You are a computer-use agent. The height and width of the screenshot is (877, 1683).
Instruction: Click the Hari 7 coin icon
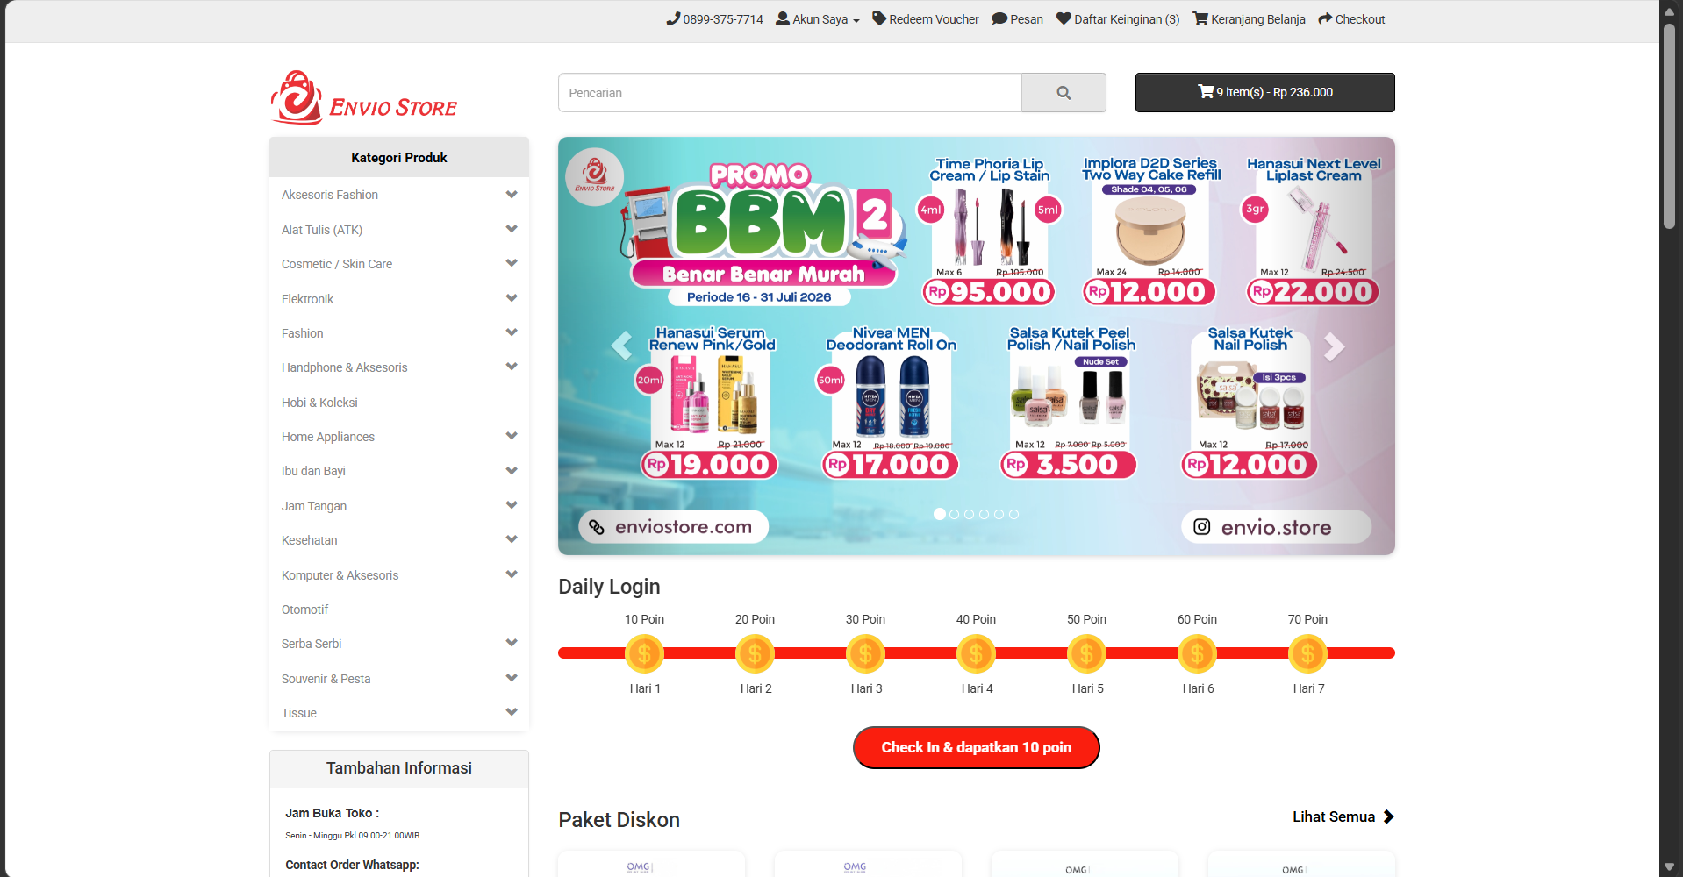click(1307, 653)
